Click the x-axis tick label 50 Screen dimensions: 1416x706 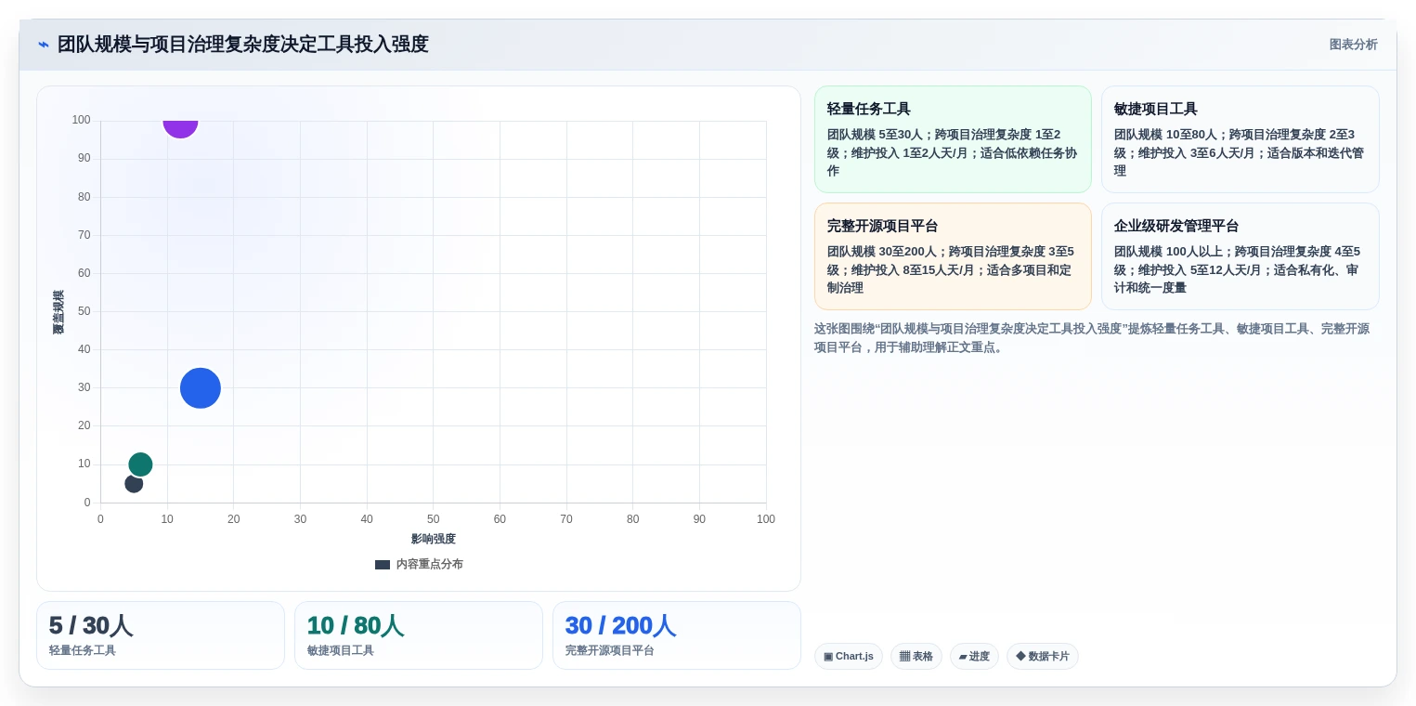point(434,519)
